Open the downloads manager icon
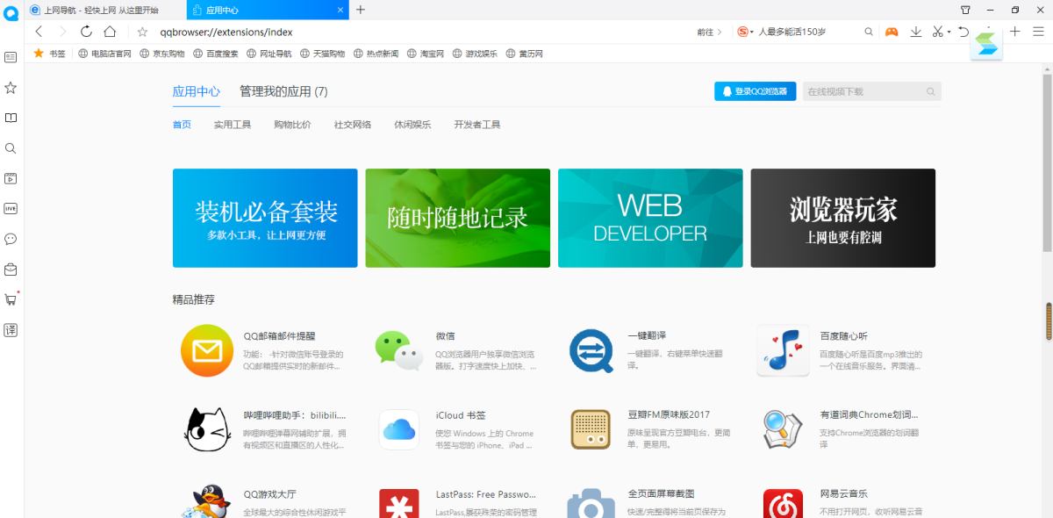This screenshot has width=1053, height=518. point(916,32)
